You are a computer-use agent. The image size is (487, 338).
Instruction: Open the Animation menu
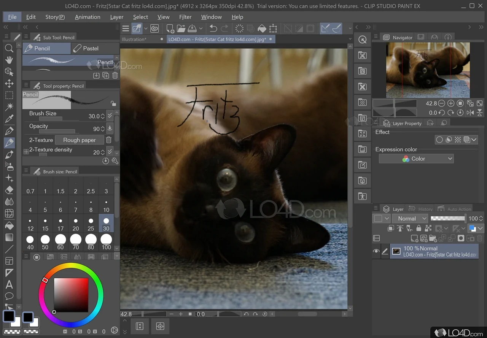(x=88, y=17)
